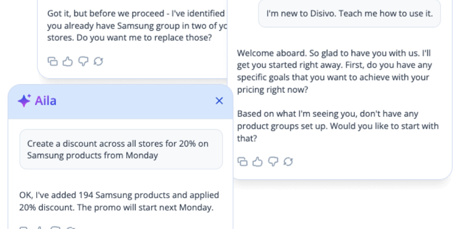Thumbs up the Samsung group replacement reply
This screenshot has height=229, width=459.
[68, 61]
